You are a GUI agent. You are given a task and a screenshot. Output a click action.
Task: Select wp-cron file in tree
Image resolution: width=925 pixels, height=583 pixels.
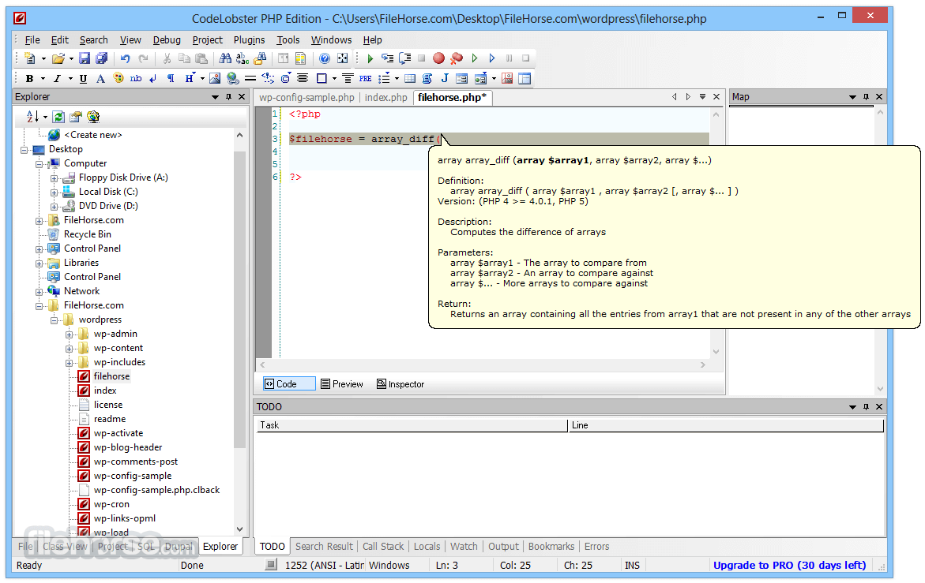(111, 505)
